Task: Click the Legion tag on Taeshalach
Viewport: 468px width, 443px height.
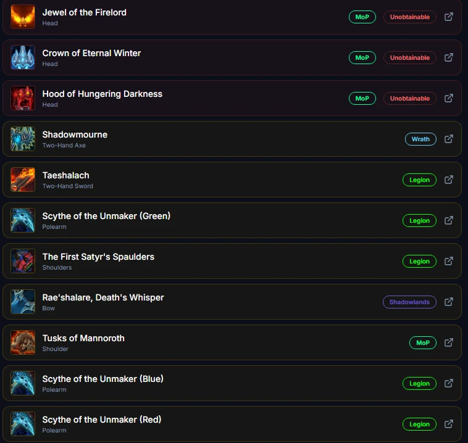Action: pyautogui.click(x=419, y=180)
